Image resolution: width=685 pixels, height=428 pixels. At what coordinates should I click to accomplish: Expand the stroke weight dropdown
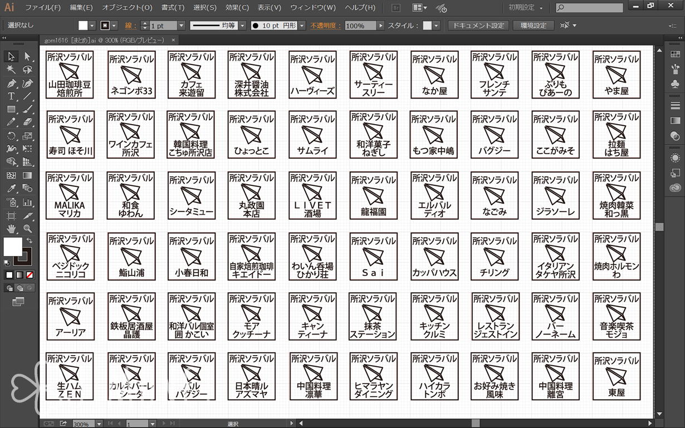(181, 26)
